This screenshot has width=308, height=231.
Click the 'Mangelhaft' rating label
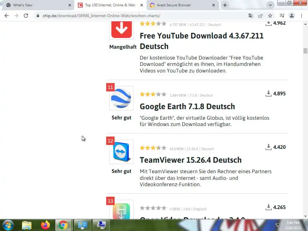click(x=123, y=47)
